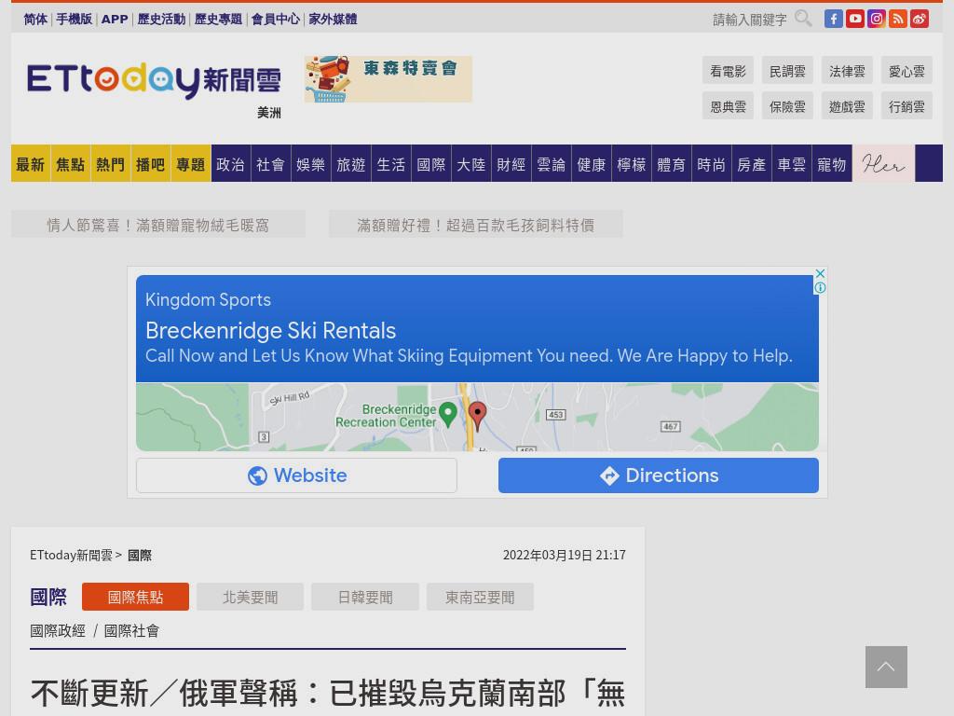Click the 看電影 button
This screenshot has height=716, width=954.
click(x=728, y=71)
